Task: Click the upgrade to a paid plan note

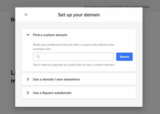Action: point(73,65)
